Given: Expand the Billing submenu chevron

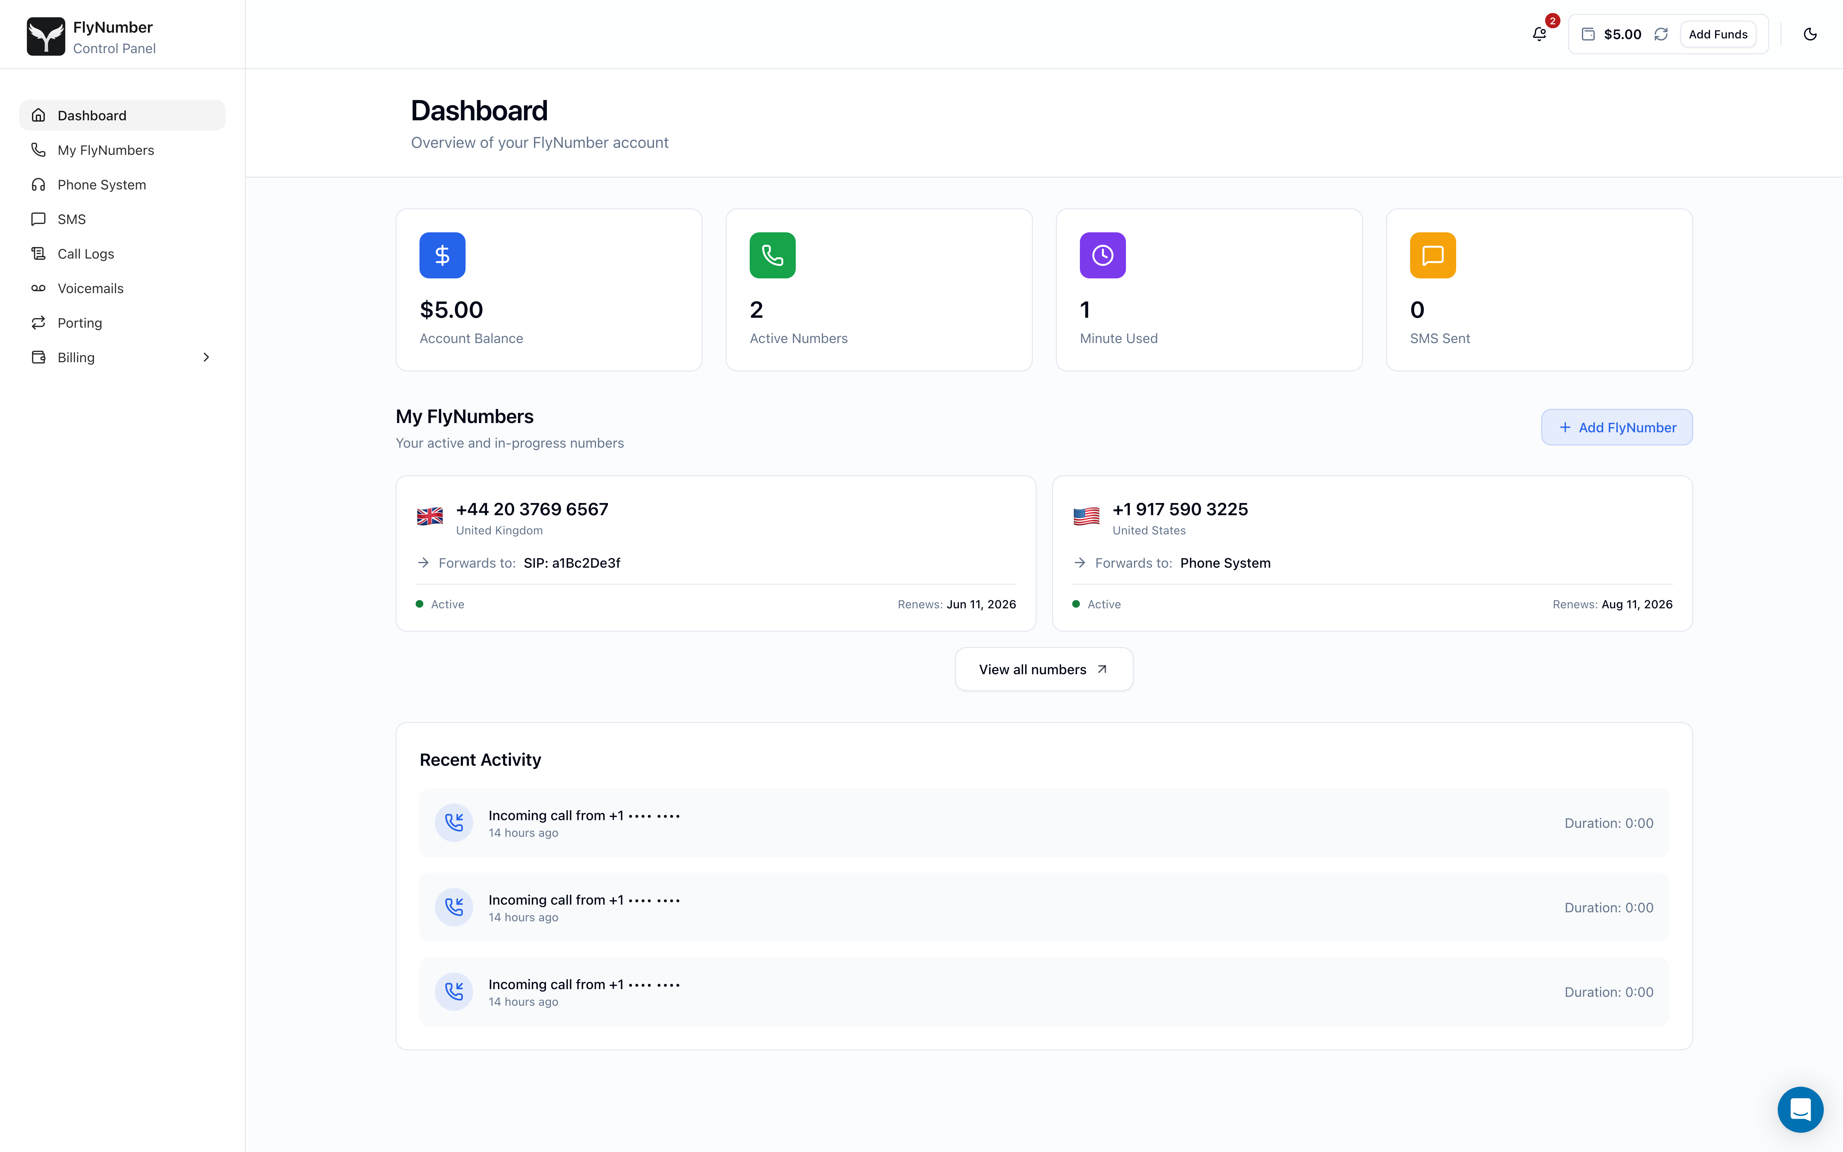Looking at the screenshot, I should click(x=206, y=357).
